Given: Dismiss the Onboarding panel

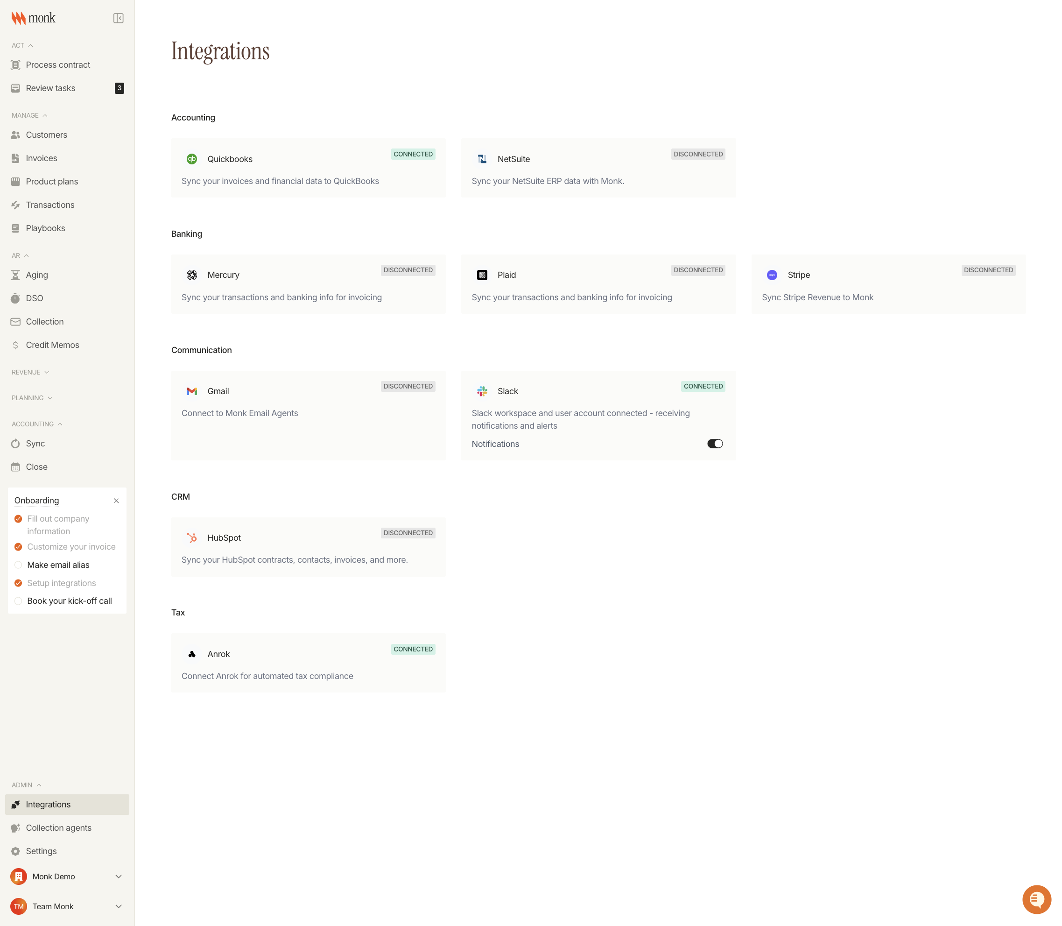Looking at the screenshot, I should pyautogui.click(x=116, y=500).
